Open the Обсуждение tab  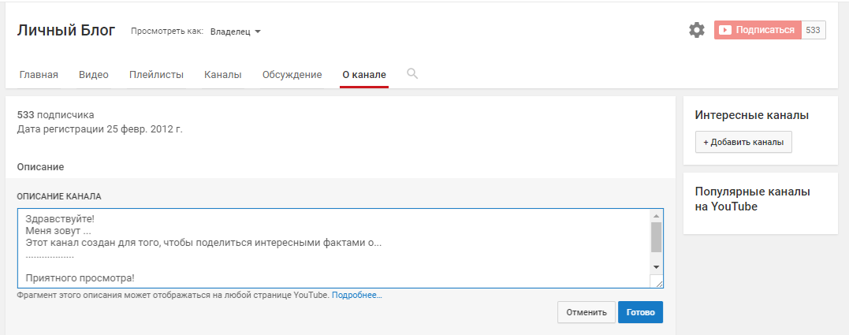(292, 75)
